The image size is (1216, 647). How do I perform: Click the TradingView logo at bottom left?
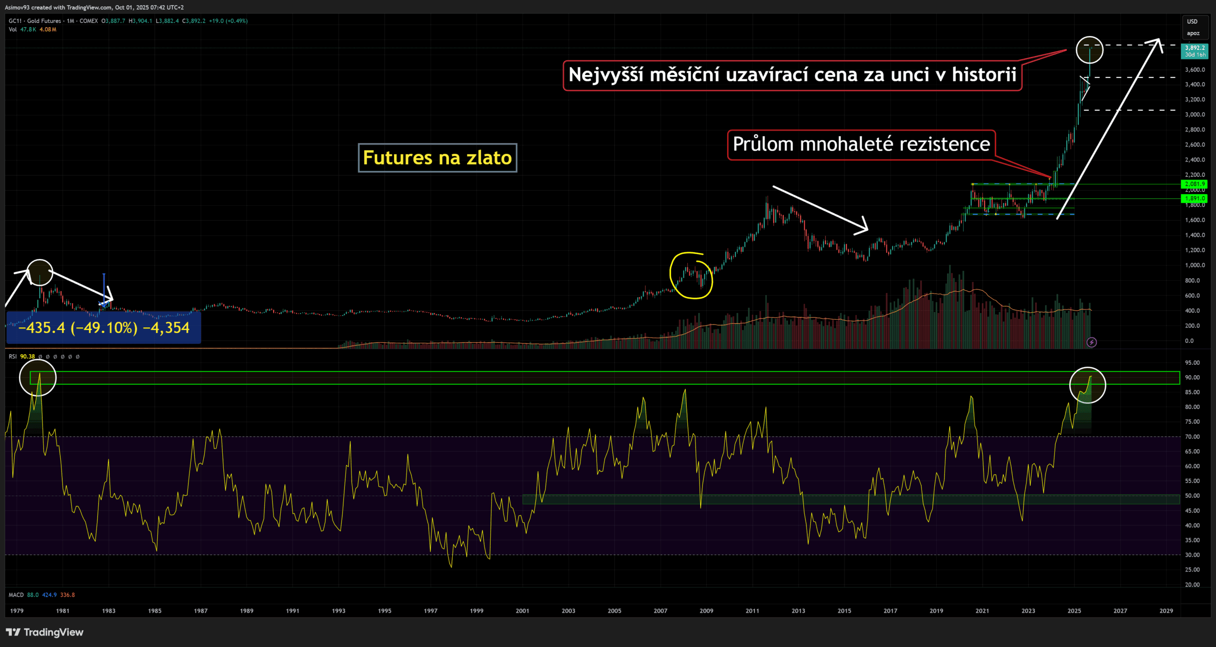[44, 632]
